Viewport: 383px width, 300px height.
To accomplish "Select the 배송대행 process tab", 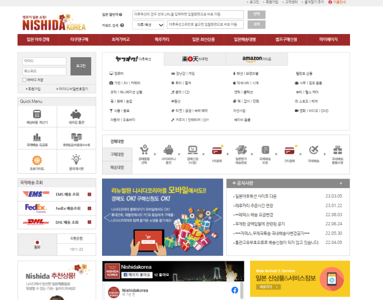I will tap(117, 168).
